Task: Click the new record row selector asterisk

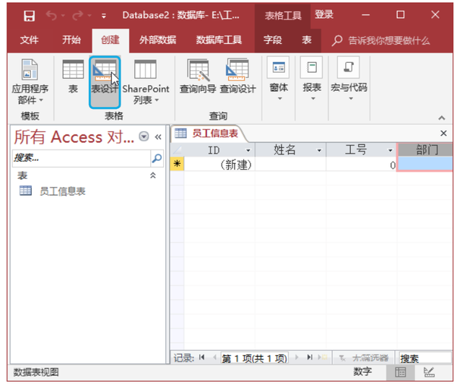Action: pos(177,164)
